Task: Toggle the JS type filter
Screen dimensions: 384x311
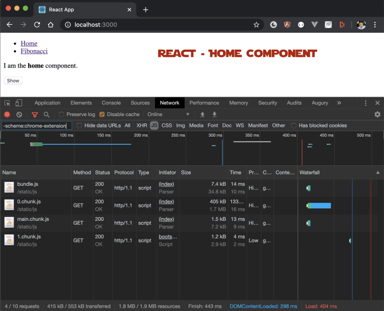Action: pos(154,126)
